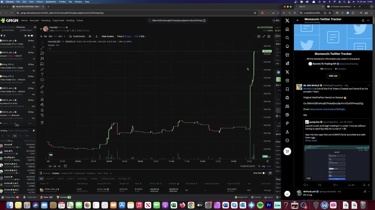Click Add Wallet button

pyautogui.click(x=7, y=30)
